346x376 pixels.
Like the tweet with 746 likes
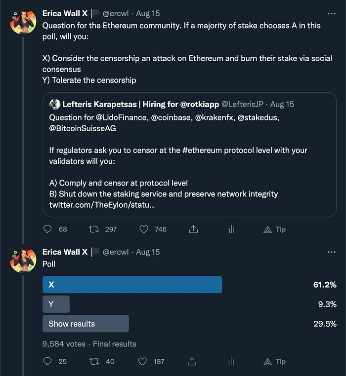pos(144,229)
